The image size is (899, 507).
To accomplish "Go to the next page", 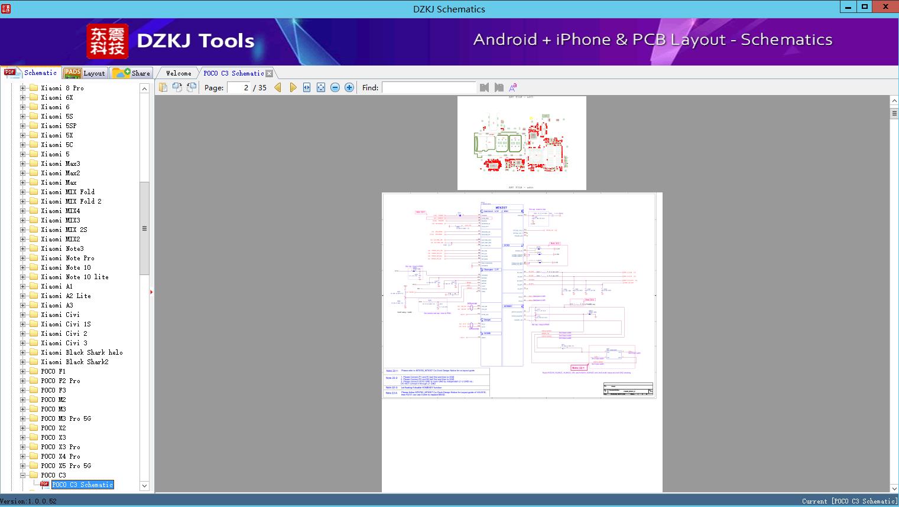I will [x=293, y=87].
